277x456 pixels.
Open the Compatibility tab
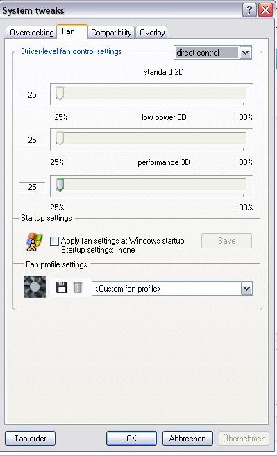[x=111, y=33]
